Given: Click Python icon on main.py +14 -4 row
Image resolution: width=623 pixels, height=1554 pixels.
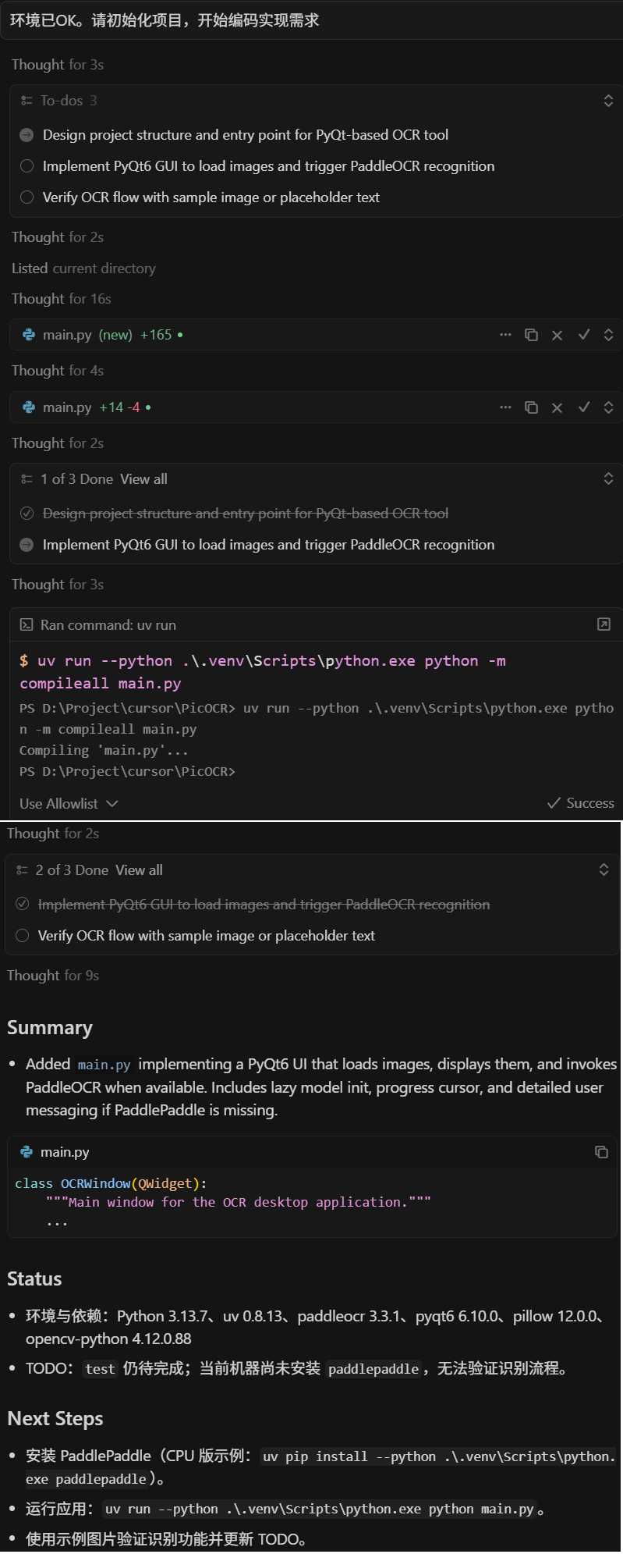Looking at the screenshot, I should (29, 407).
